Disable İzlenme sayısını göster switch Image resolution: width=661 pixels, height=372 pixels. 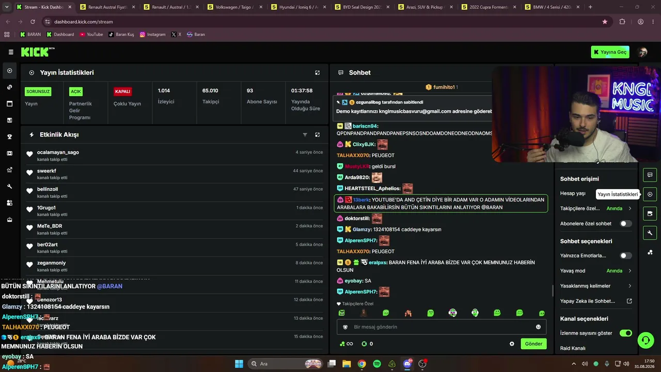[x=625, y=333]
